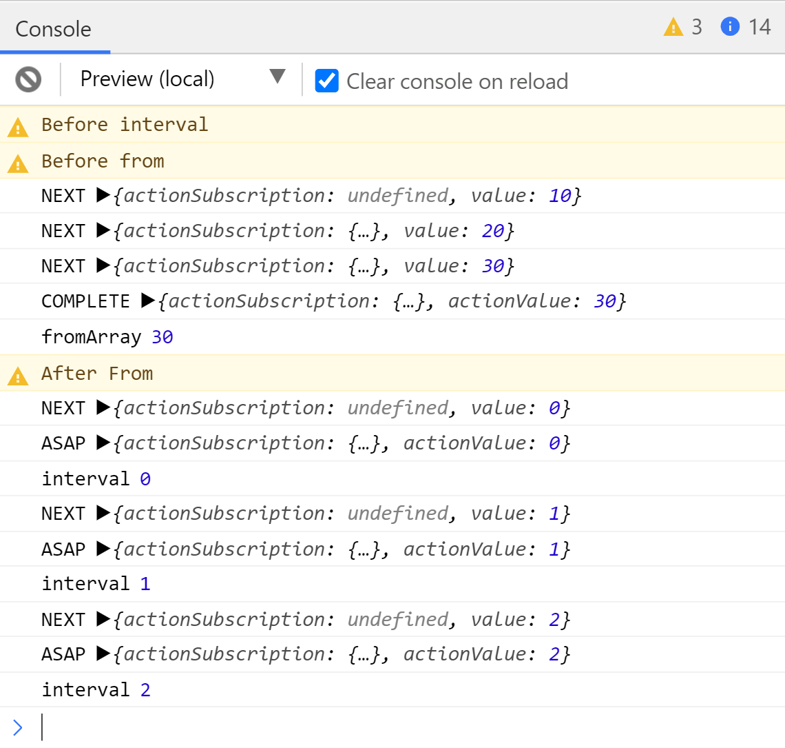The image size is (785, 748).
Task: Expand the ASAP object with actionValue 1
Action: point(103,549)
